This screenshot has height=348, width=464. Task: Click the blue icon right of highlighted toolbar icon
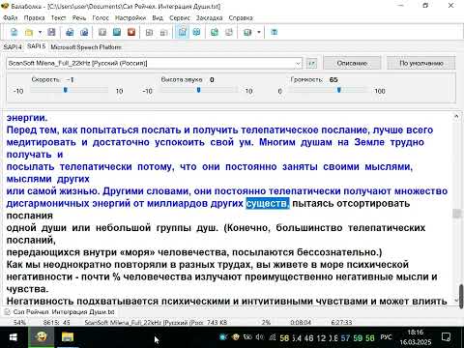[x=196, y=32]
